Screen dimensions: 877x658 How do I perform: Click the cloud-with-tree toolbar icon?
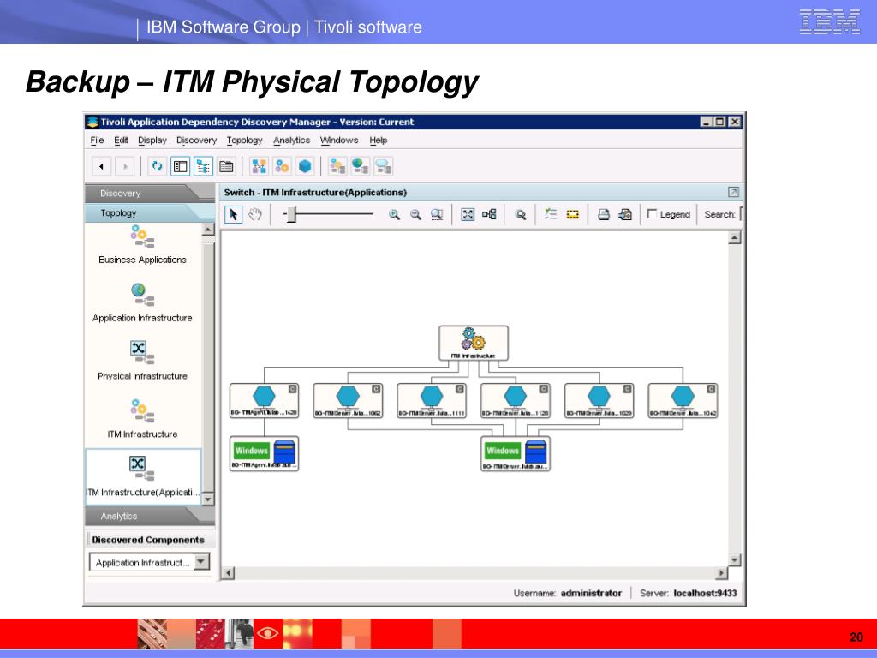coord(383,166)
